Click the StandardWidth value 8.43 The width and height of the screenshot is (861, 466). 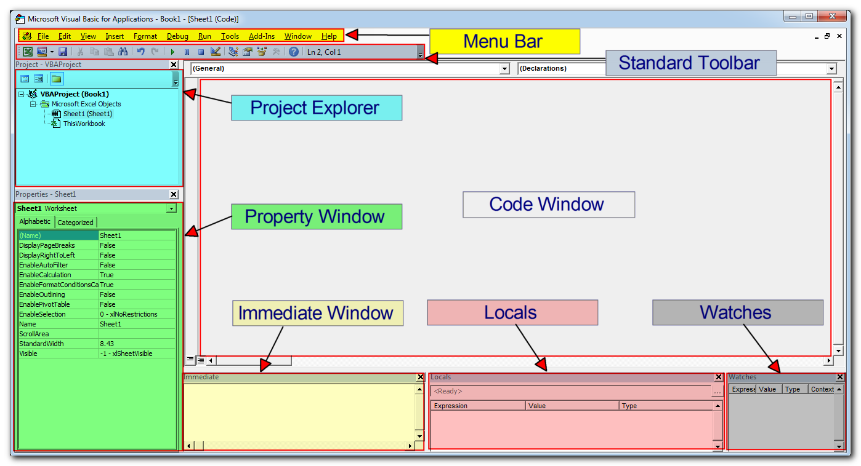click(137, 344)
